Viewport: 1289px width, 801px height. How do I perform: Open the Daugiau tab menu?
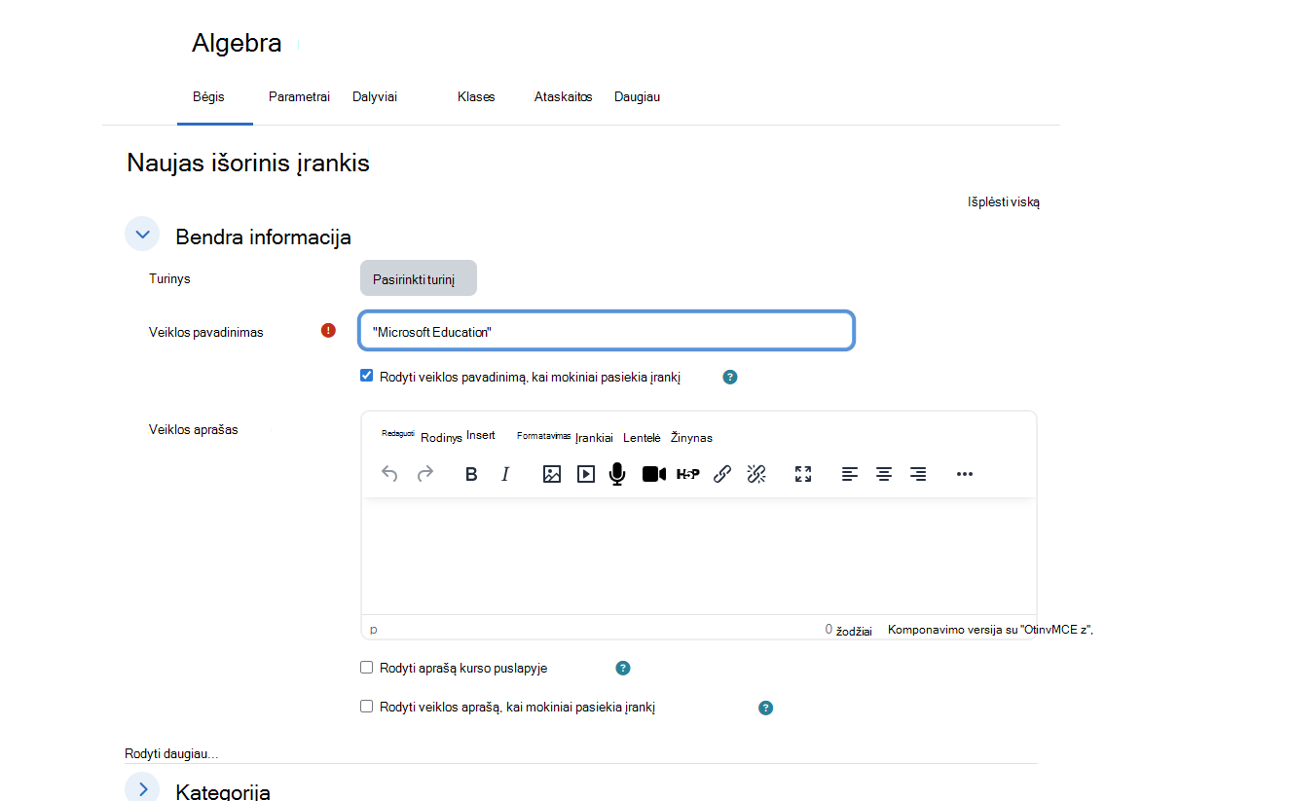[637, 97]
